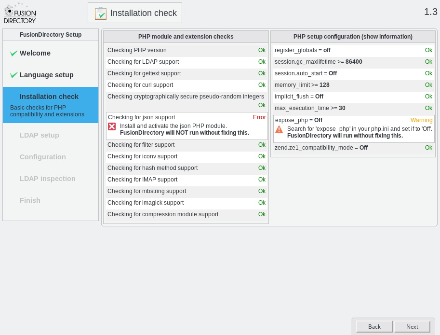
Task: Click the 'register_globals = off' entry
Action: [x=354, y=50]
